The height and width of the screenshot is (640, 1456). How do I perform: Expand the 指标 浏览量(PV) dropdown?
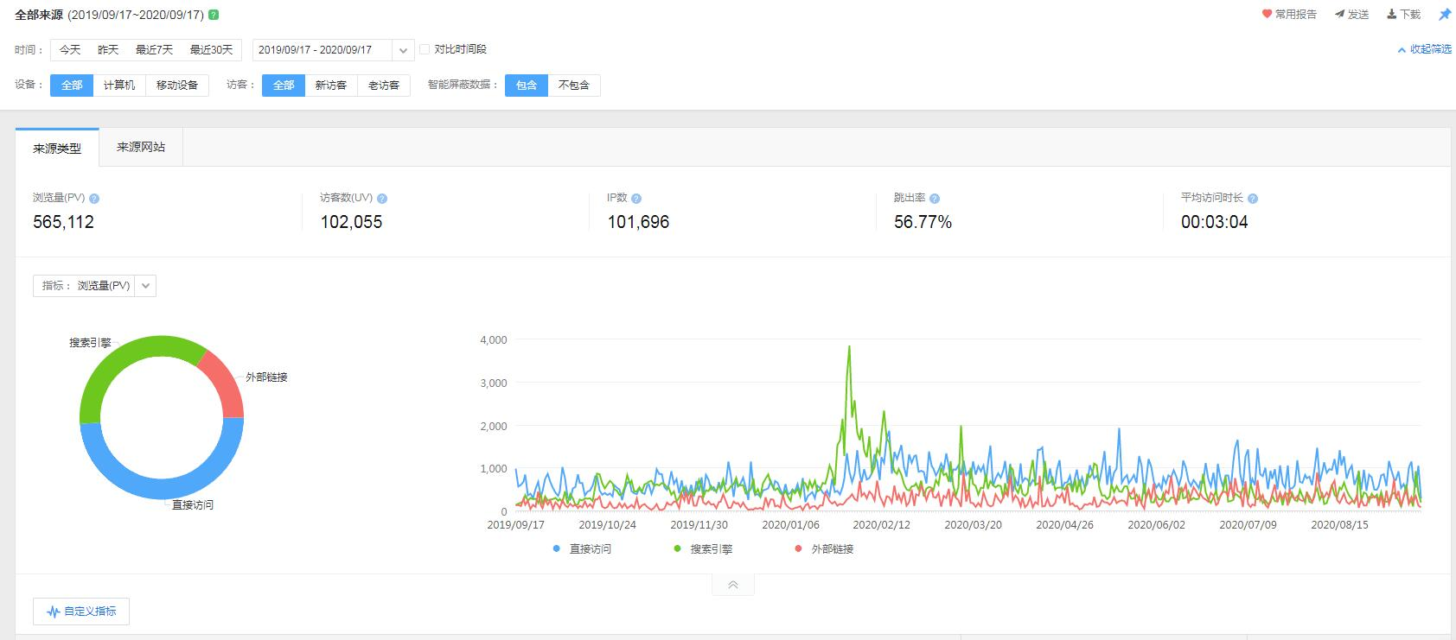pyautogui.click(x=145, y=286)
